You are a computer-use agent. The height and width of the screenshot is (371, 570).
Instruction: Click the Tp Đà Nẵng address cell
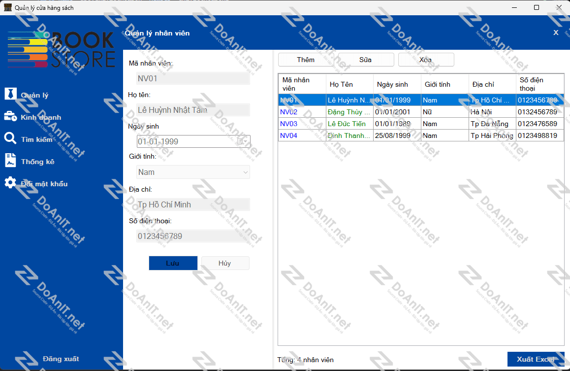pyautogui.click(x=492, y=124)
